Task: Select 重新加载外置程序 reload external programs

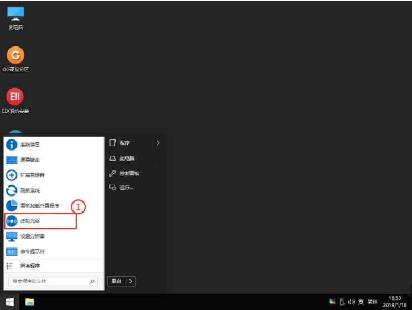Action: (39, 205)
